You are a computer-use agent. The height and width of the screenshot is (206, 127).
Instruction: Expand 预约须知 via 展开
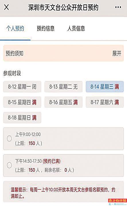(117, 53)
